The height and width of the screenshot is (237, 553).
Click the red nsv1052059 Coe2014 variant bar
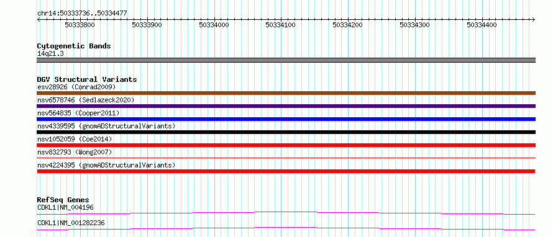coord(286,145)
